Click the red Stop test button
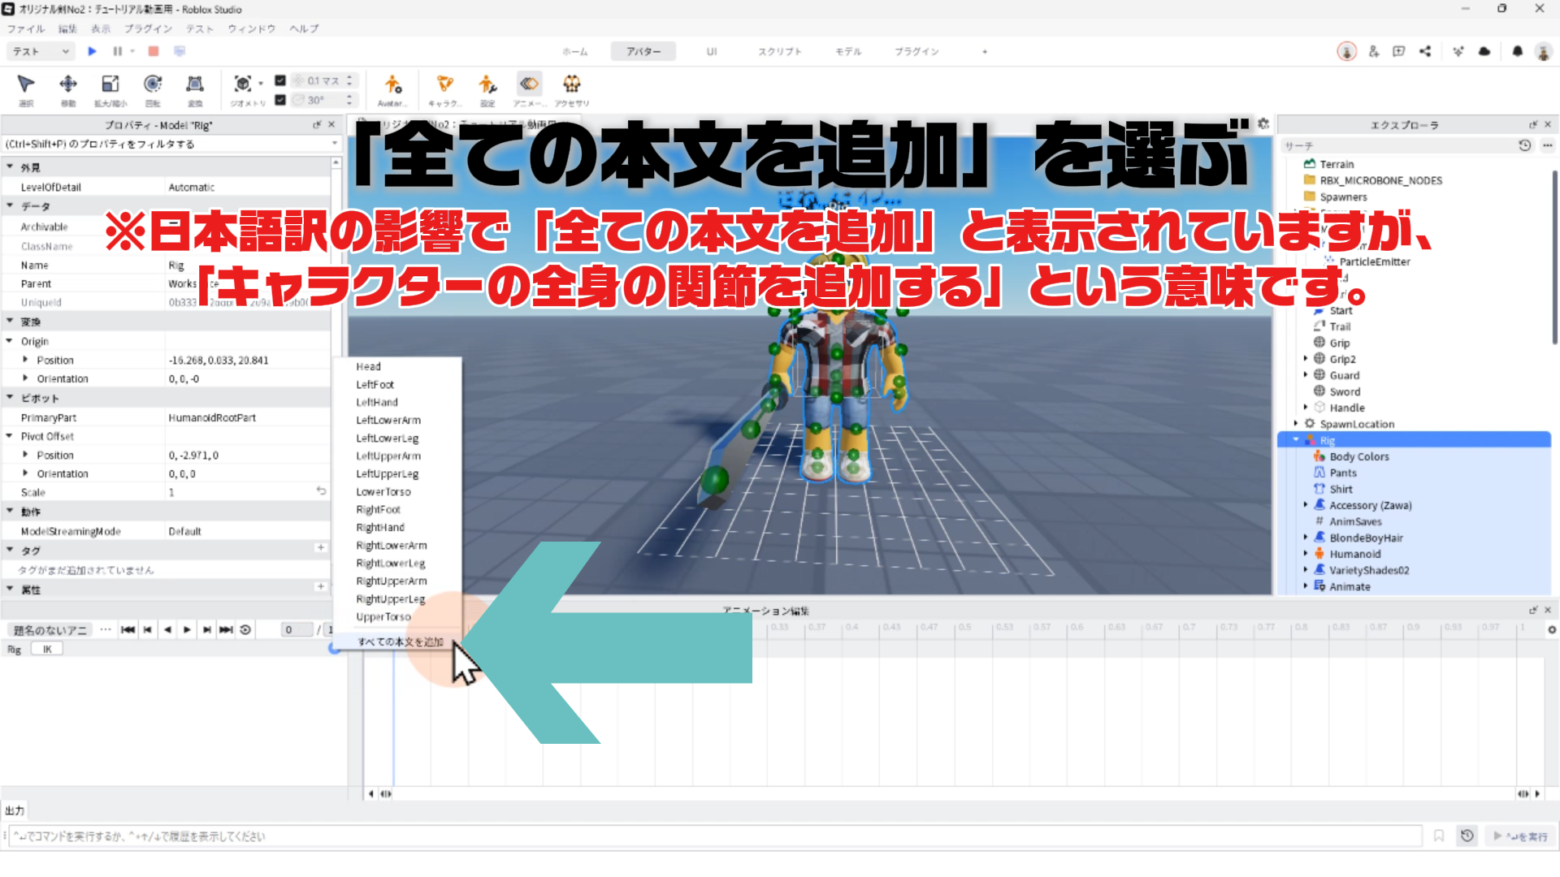The height and width of the screenshot is (877, 1560). tap(153, 51)
